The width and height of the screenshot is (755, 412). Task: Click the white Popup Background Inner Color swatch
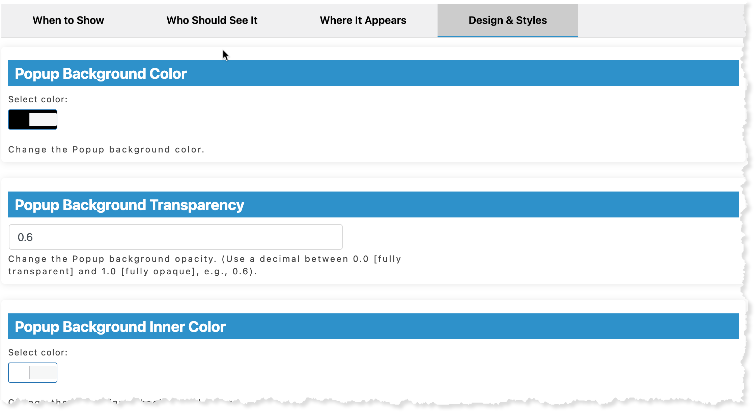point(19,373)
